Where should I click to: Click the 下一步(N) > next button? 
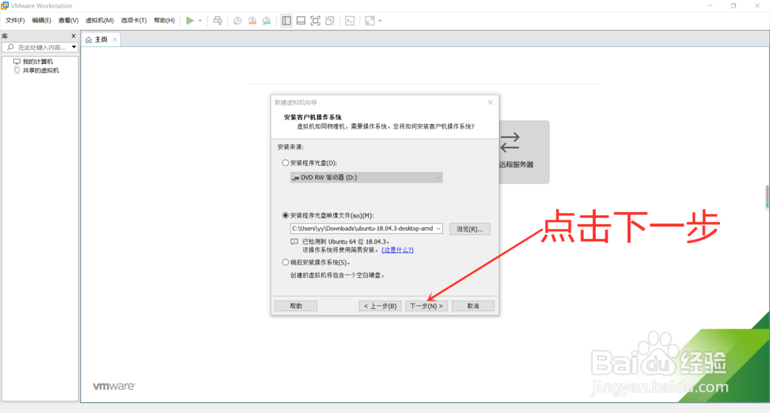click(427, 306)
